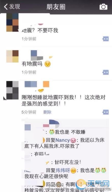Tap the 朋友圈 title bar
Viewport: 112px width, 192px height.
pyautogui.click(x=56, y=7)
